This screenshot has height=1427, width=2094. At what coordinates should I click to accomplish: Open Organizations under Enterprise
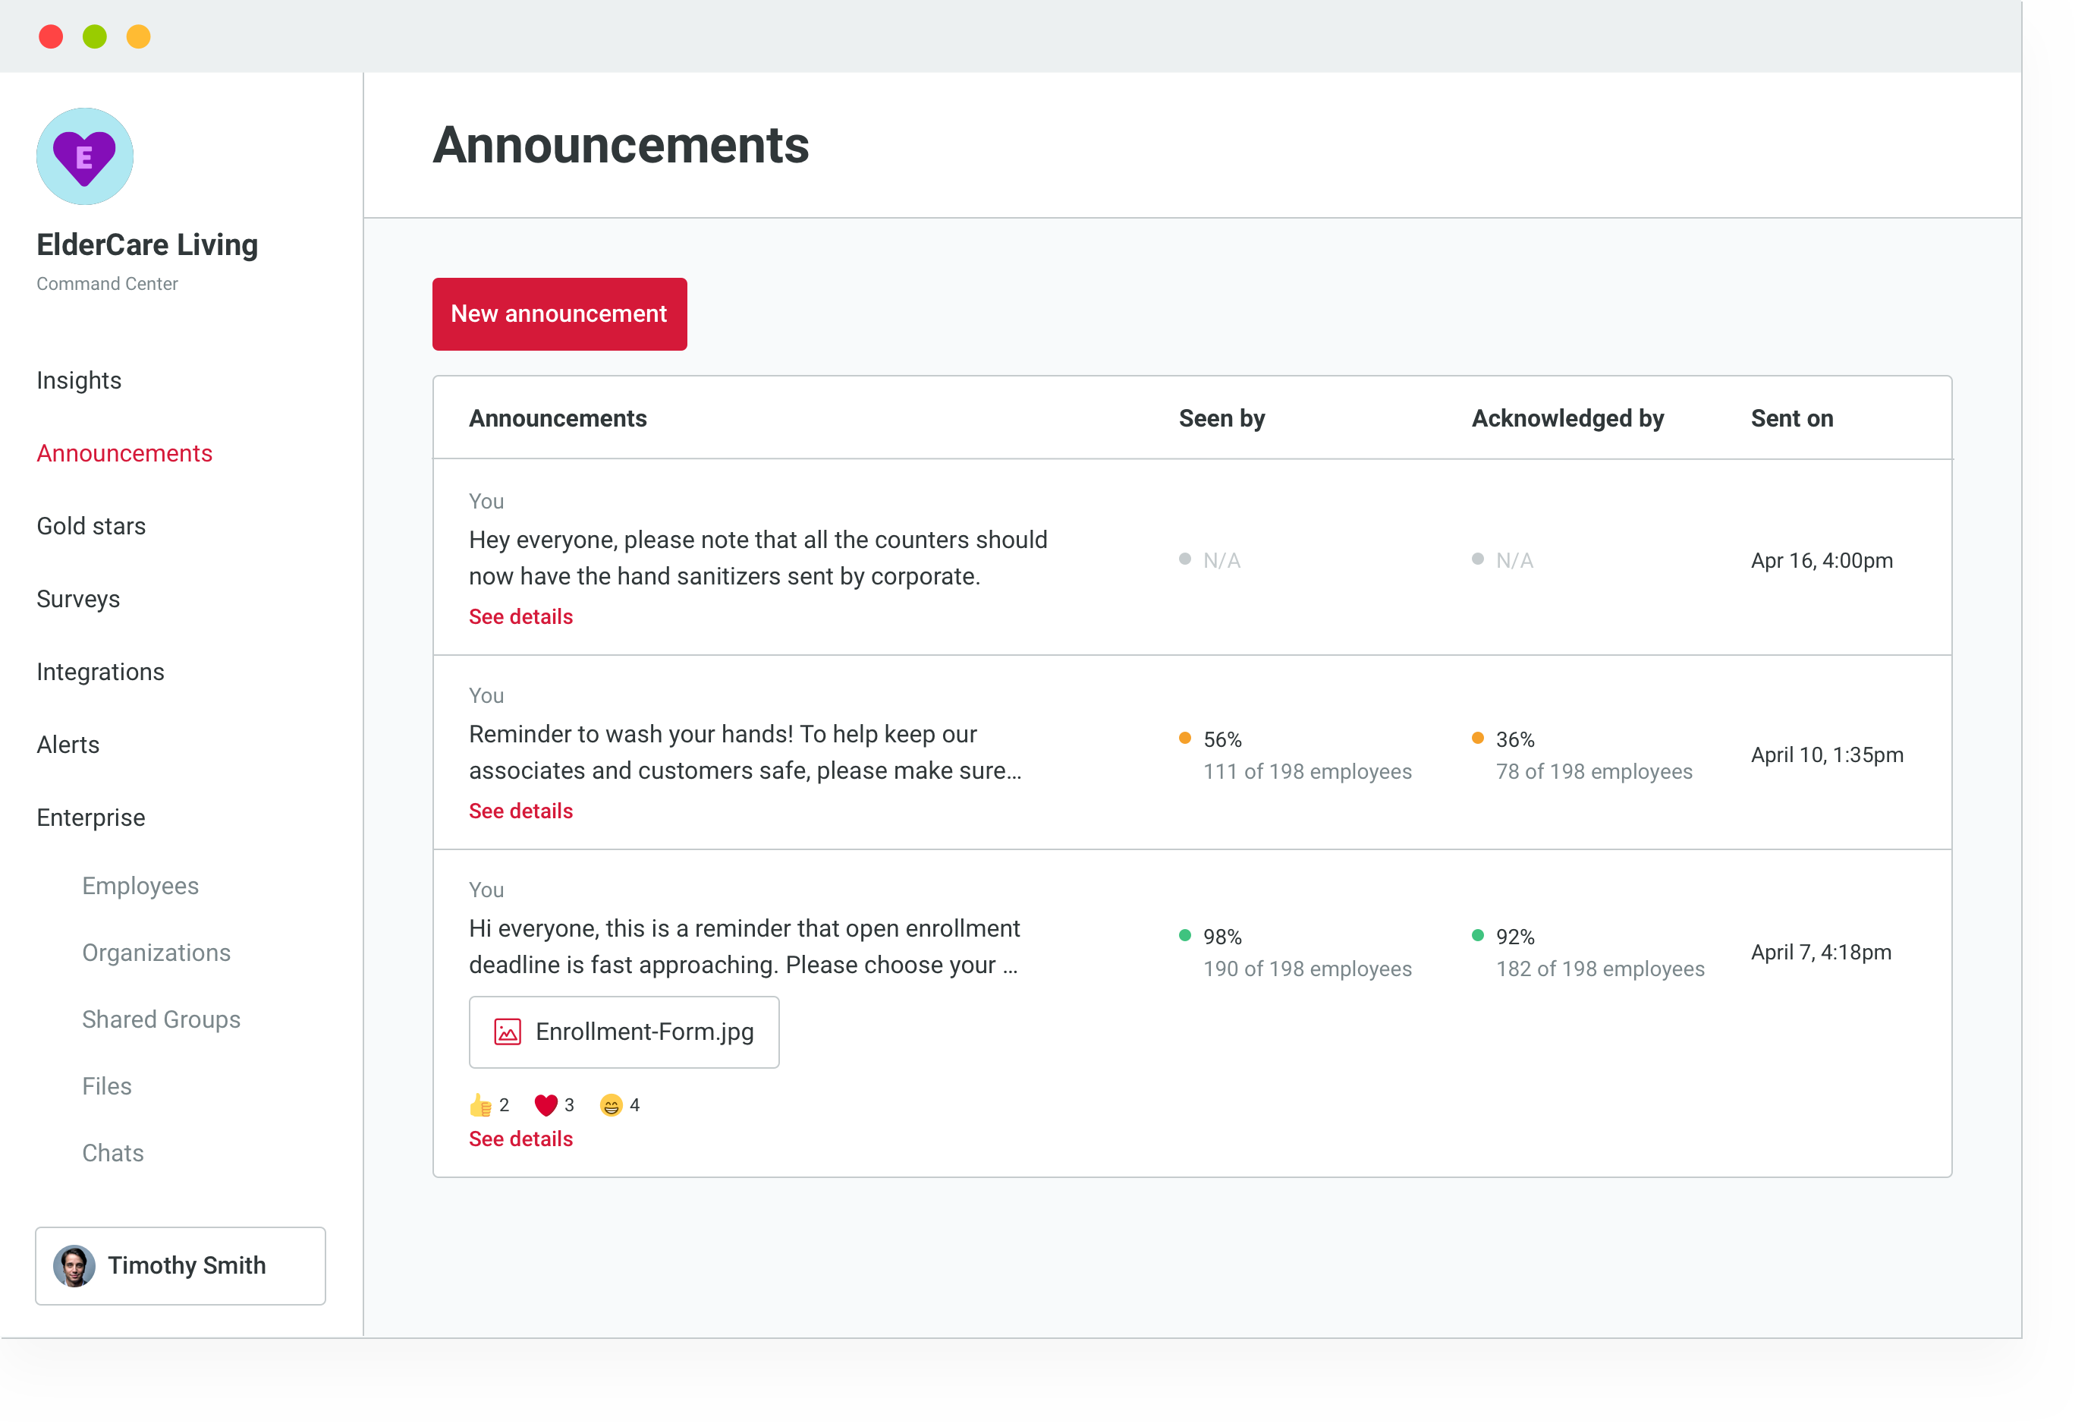pyautogui.click(x=157, y=953)
